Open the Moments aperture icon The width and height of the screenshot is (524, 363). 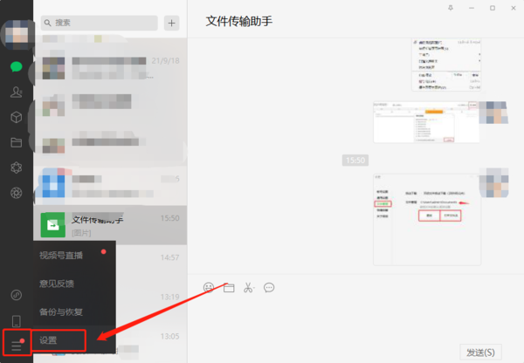(x=16, y=193)
